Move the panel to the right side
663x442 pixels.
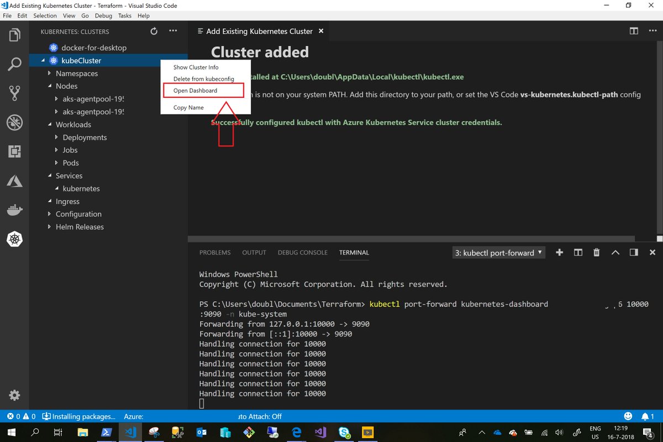click(x=634, y=252)
